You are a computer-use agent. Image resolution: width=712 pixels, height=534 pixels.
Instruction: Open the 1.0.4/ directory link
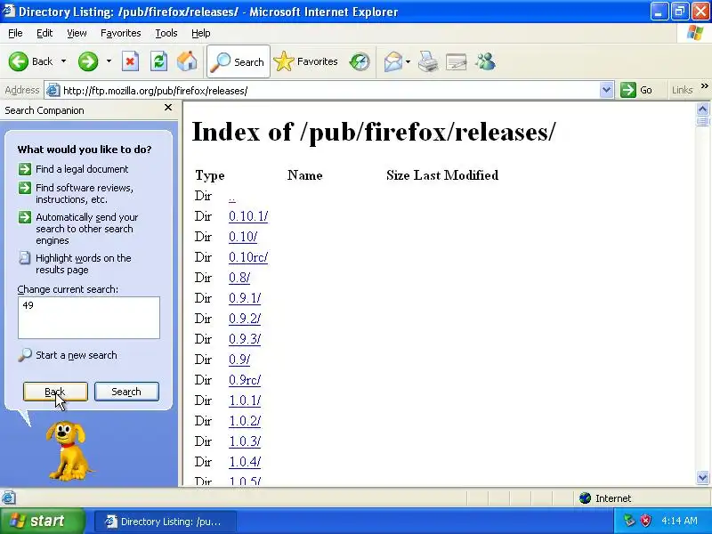tap(245, 461)
